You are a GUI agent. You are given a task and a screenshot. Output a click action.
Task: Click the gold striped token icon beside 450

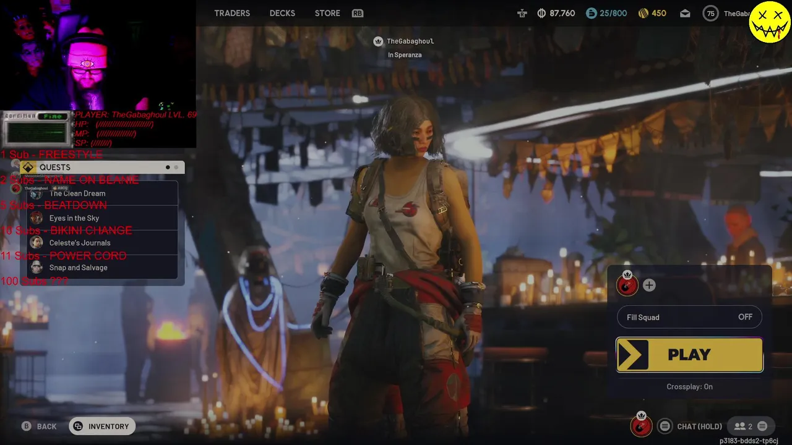click(x=643, y=13)
